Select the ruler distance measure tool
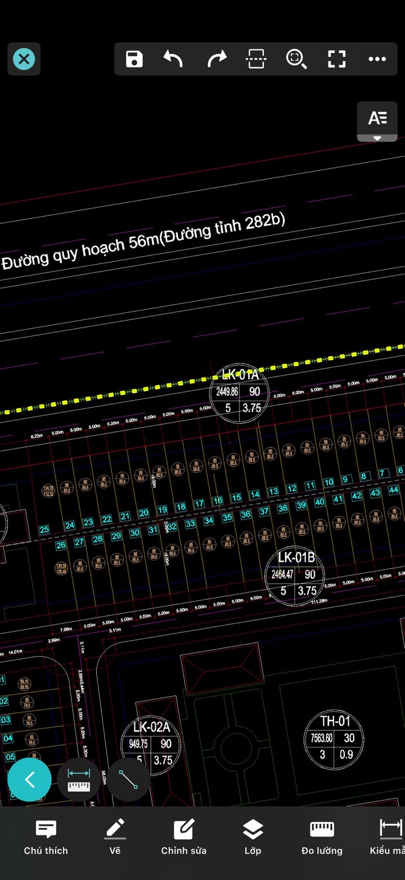The image size is (405, 880). coord(79,779)
